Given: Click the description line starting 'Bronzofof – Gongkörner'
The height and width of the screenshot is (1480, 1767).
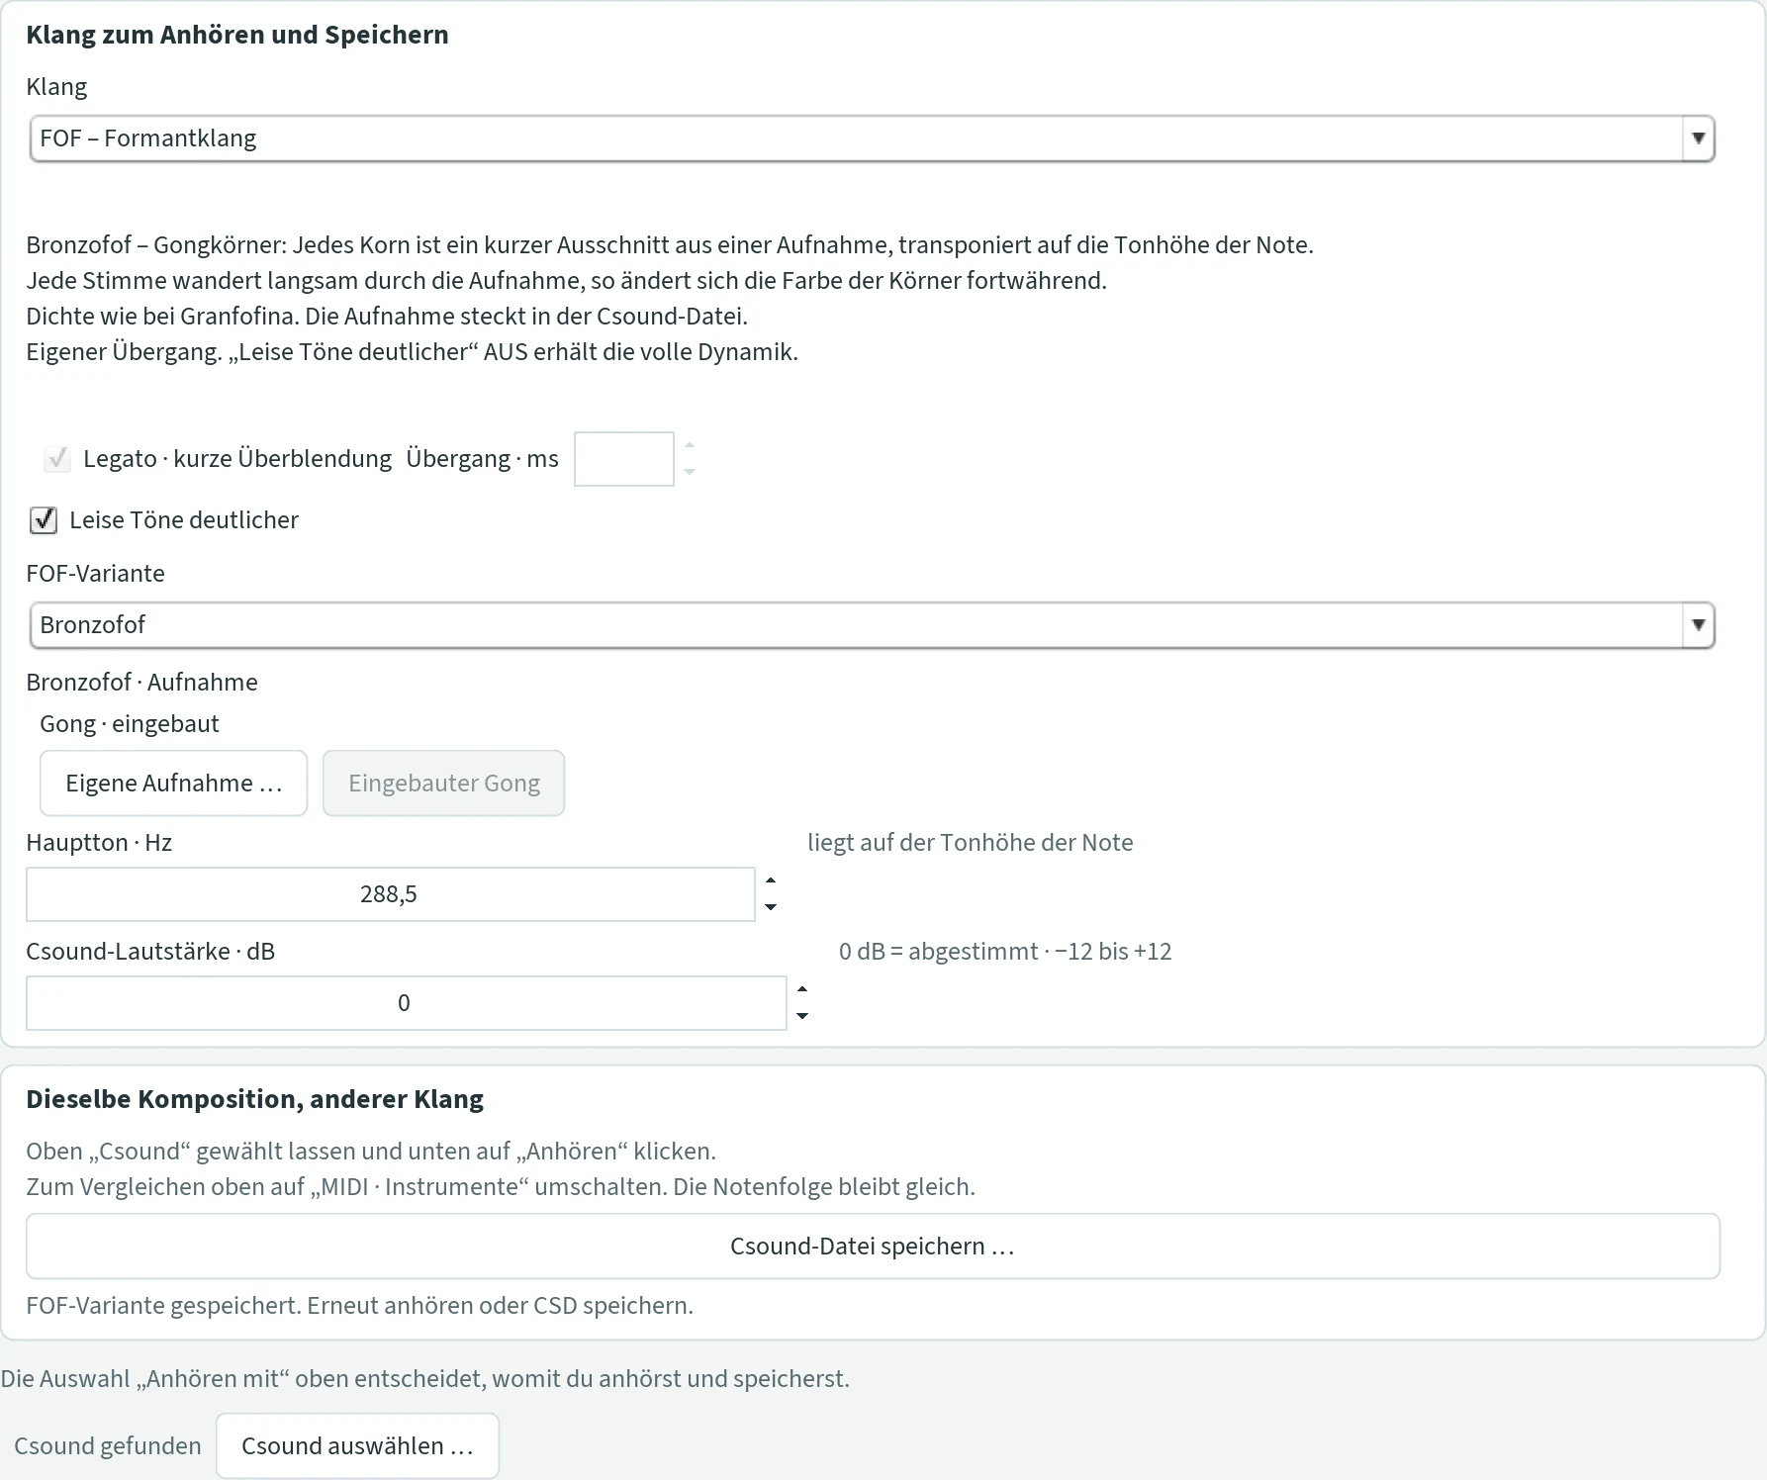Looking at the screenshot, I should coord(670,245).
